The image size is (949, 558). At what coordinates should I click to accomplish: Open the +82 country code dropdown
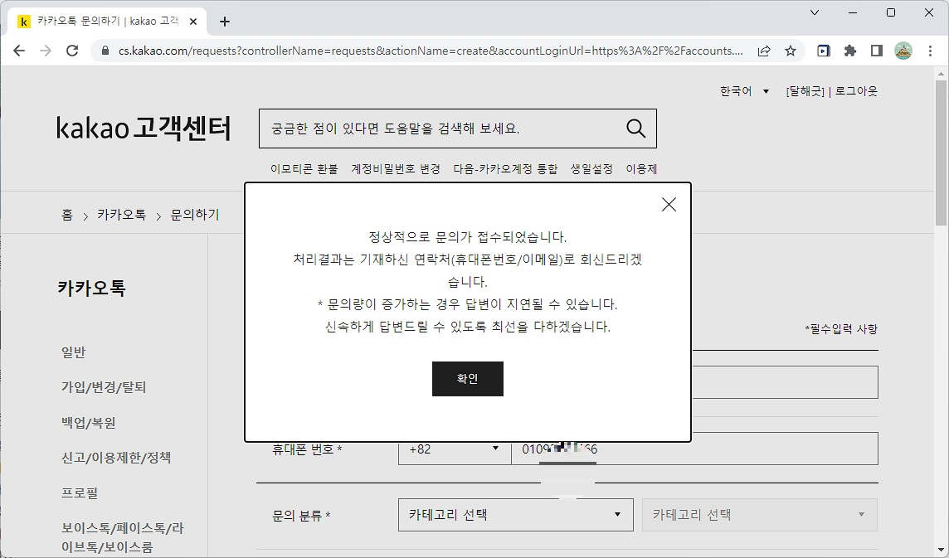[455, 449]
